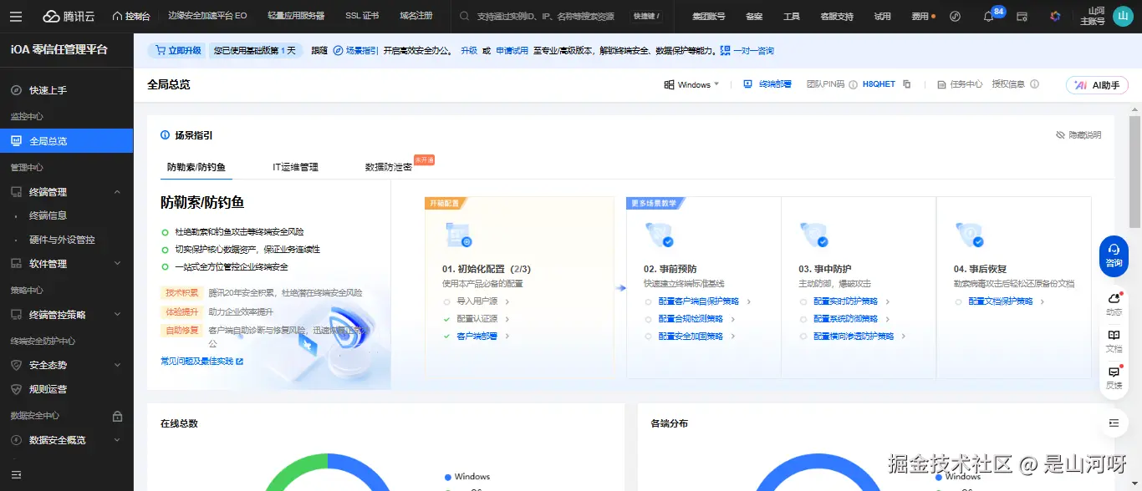Viewport: 1142px width, 491px height.
Task: Switch to the IT运维管理 tab
Action: tap(295, 167)
